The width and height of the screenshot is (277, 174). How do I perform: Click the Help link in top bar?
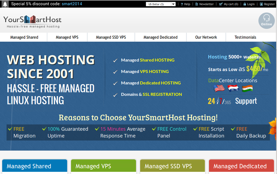pyautogui.click(x=187, y=4)
